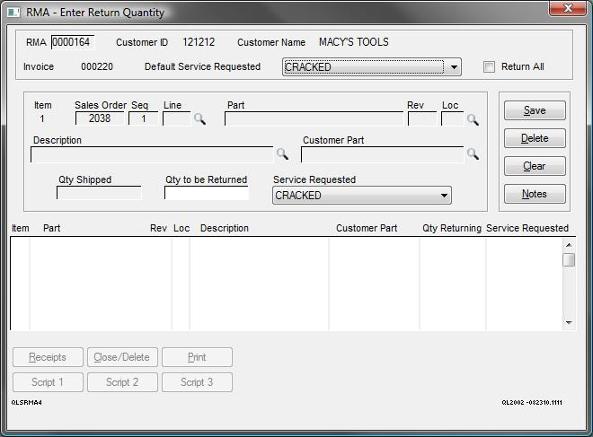Click the Print button
The width and height of the screenshot is (593, 437).
(197, 357)
